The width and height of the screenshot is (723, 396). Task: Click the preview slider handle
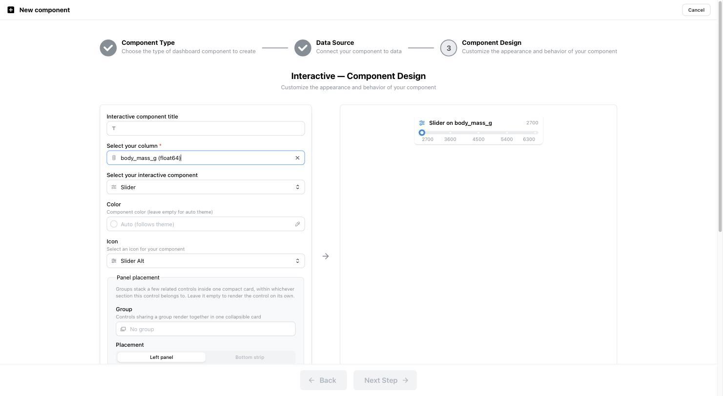point(422,133)
